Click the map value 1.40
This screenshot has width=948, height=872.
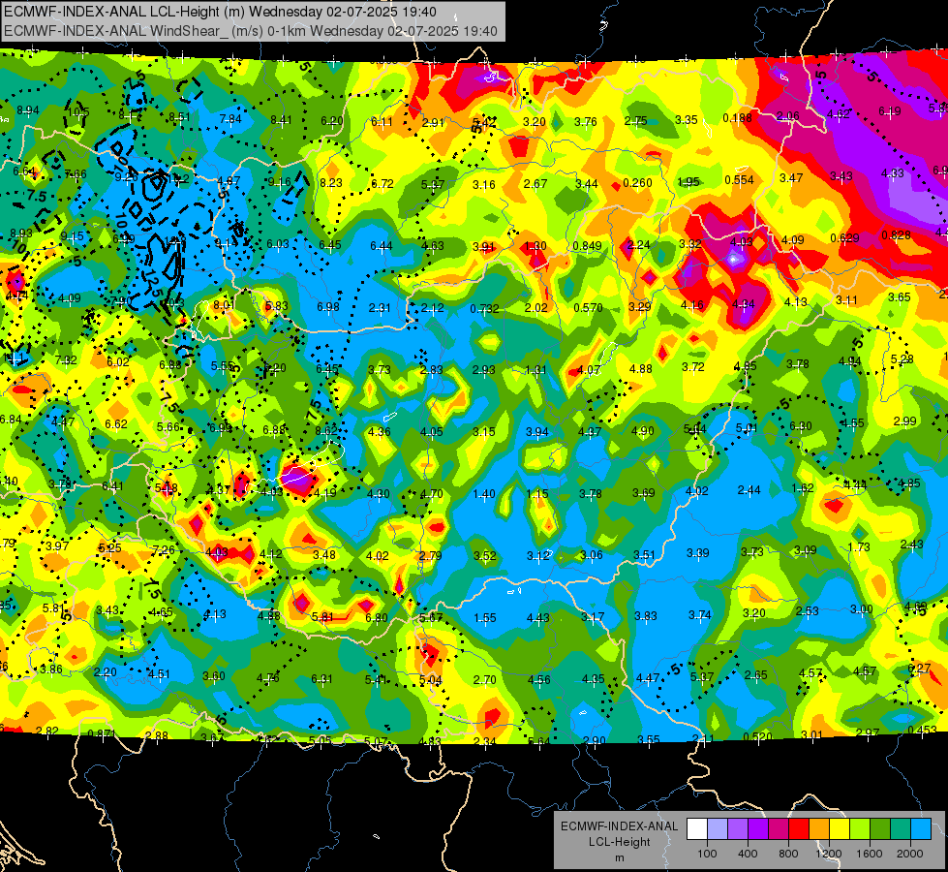coord(483,494)
